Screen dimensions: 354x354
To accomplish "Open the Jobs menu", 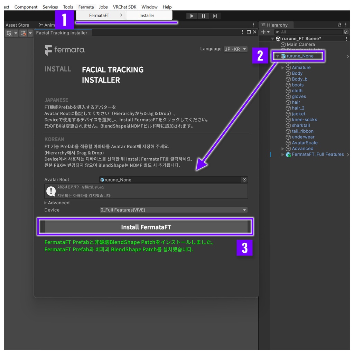I will pos(103,7).
